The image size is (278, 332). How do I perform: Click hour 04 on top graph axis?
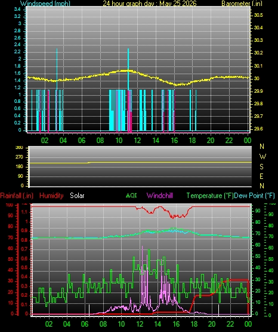pyautogui.click(x=63, y=141)
